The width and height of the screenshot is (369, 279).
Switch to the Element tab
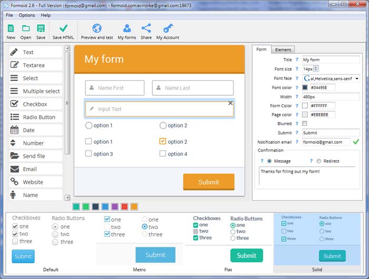coord(283,49)
